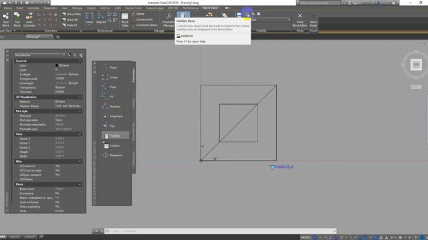Select the Visibility parameter tool

(115, 135)
